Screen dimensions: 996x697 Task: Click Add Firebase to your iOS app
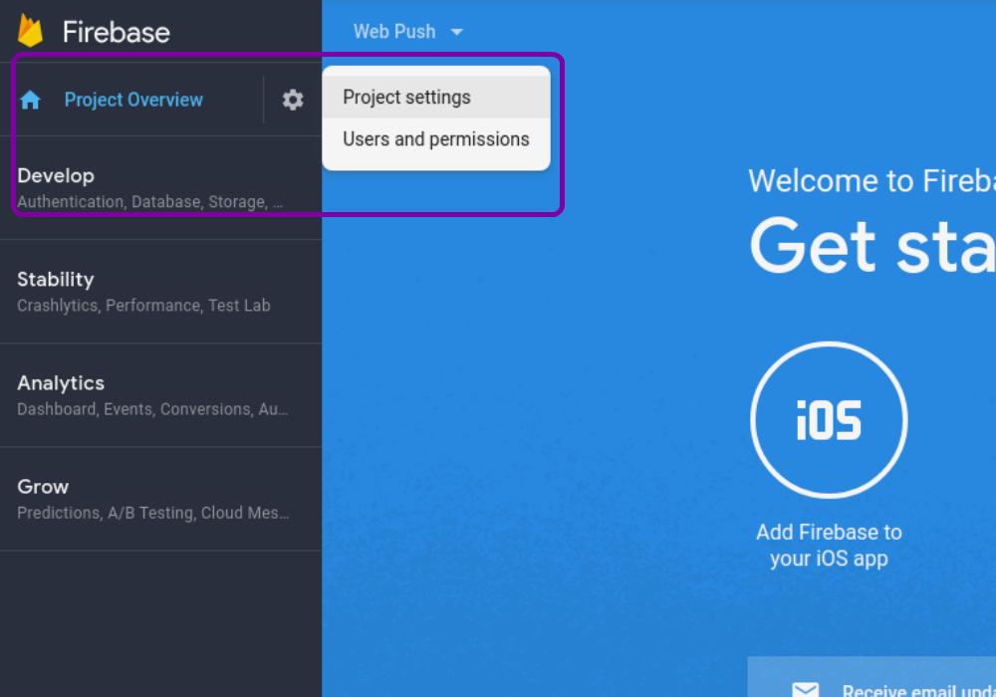[829, 546]
